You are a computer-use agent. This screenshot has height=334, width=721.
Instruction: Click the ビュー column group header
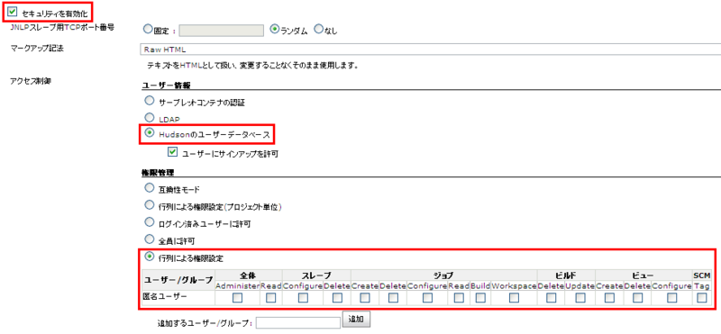[x=643, y=275]
